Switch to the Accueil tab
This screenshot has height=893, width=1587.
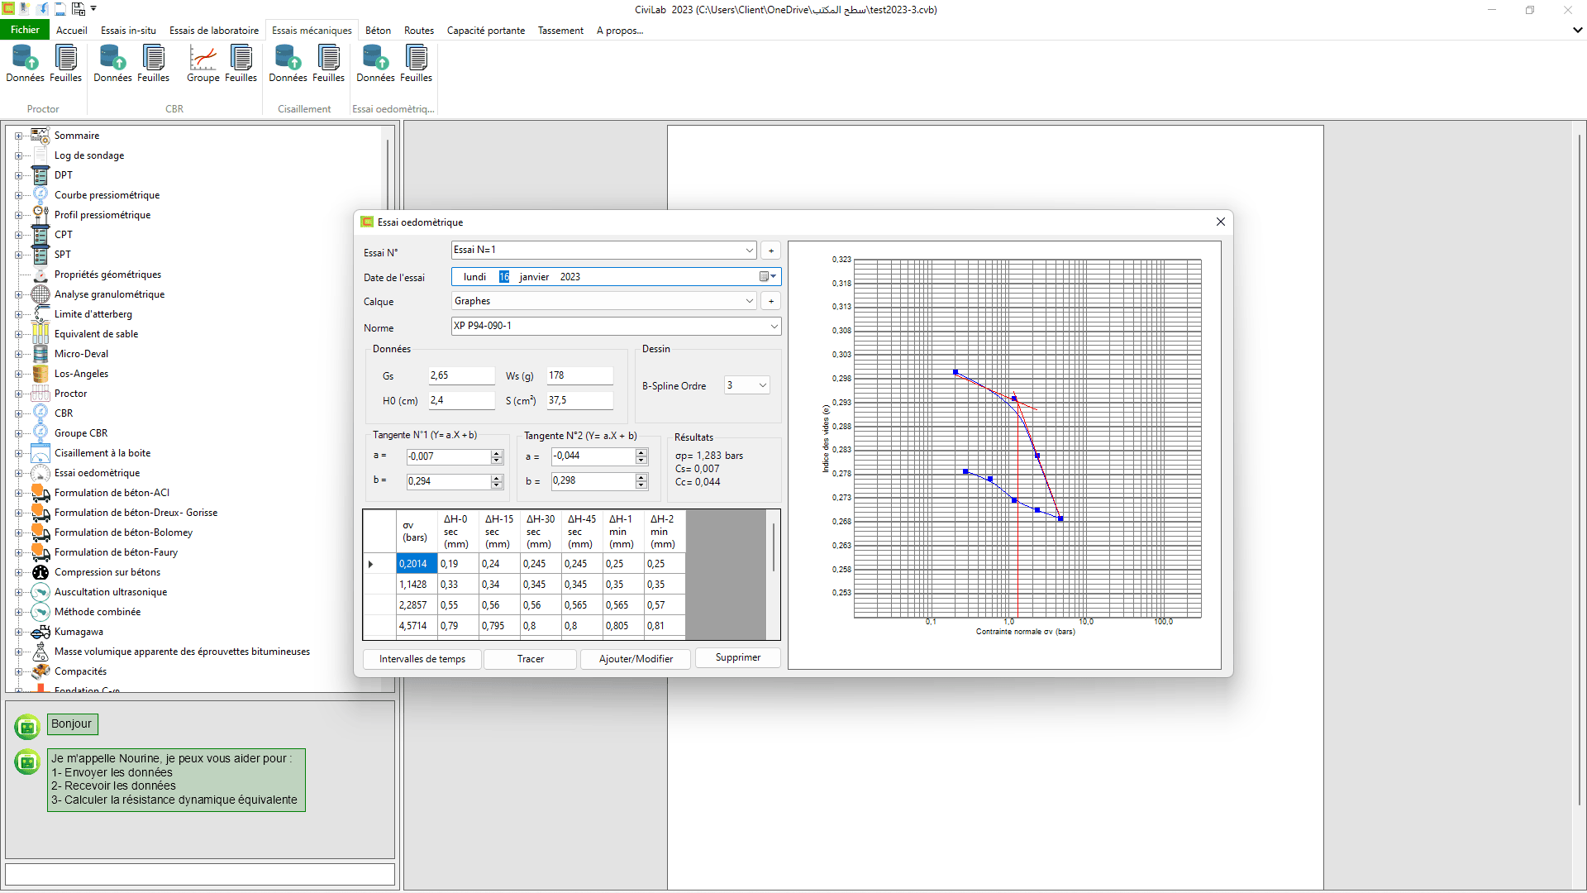[72, 31]
